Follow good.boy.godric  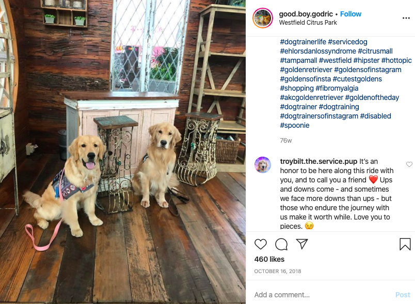tap(350, 14)
